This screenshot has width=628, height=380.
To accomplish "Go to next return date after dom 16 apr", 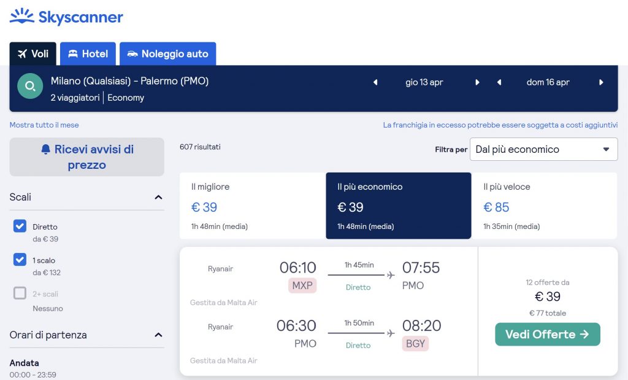I will pyautogui.click(x=601, y=82).
